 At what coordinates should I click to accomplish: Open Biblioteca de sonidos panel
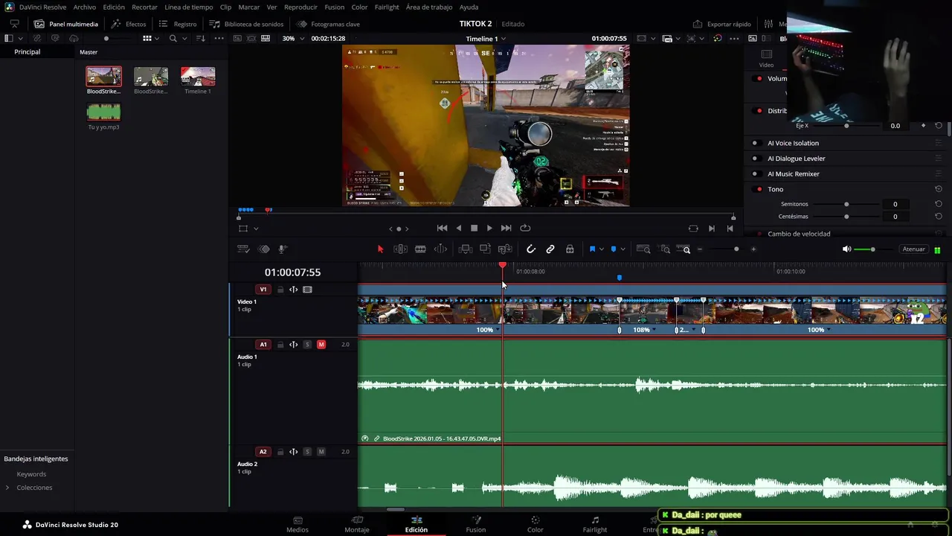[246, 24]
